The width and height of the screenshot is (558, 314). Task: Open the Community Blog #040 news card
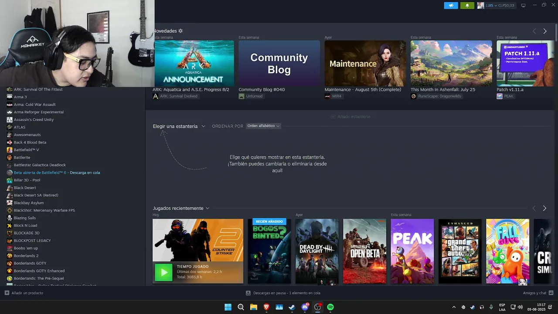click(x=279, y=64)
